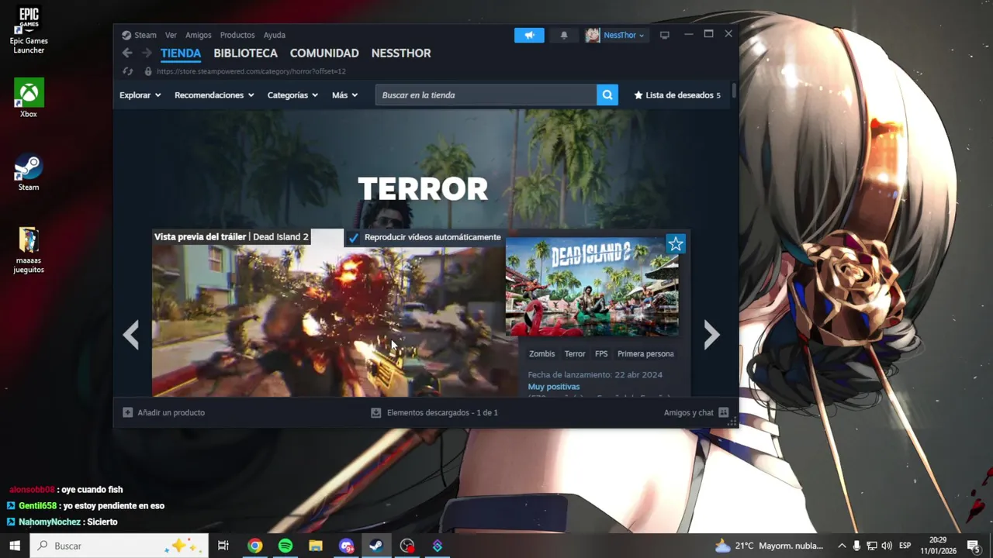Toggle Reproducir vídeos automáticamente checkbox
This screenshot has width=993, height=558.
(x=354, y=238)
